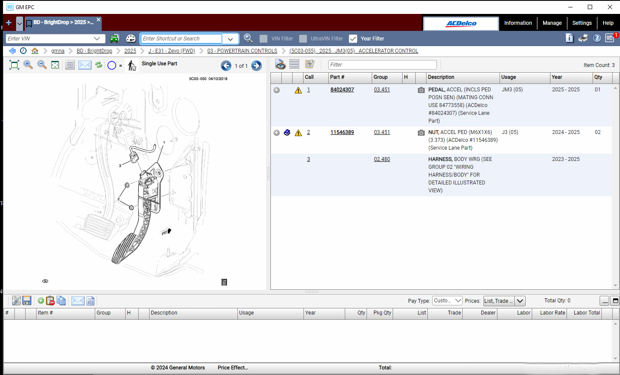The height and width of the screenshot is (375, 620).
Task: Click the home icon in the breadcrumb bar
Action: click(35, 51)
